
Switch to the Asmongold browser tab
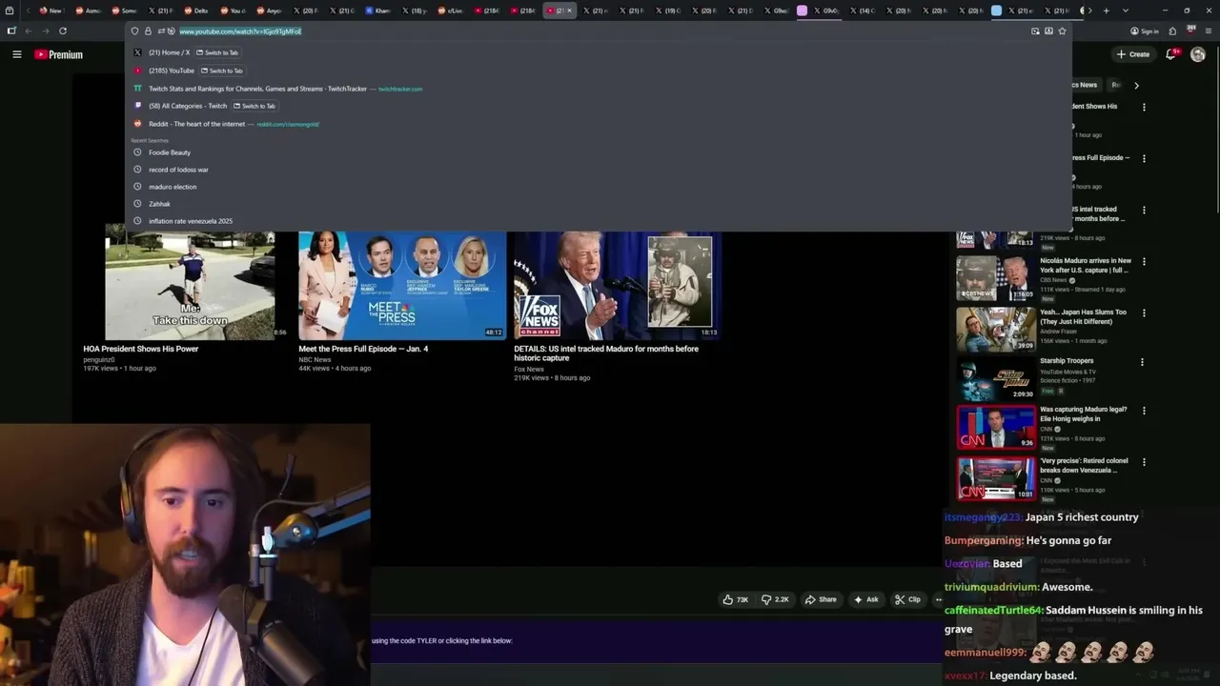click(x=88, y=10)
